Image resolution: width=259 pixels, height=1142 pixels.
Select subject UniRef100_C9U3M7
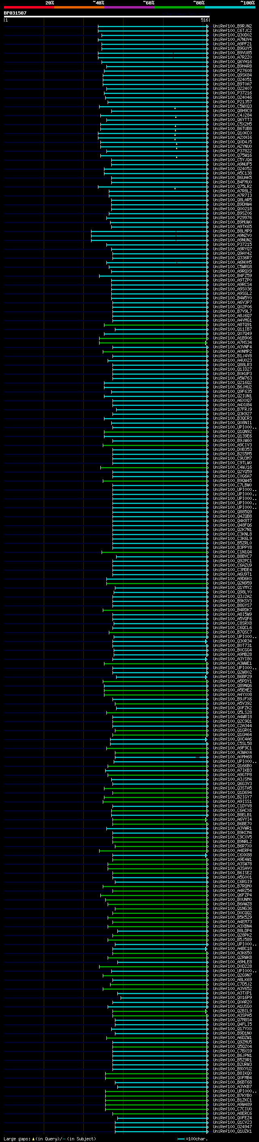pyautogui.click(x=232, y=459)
